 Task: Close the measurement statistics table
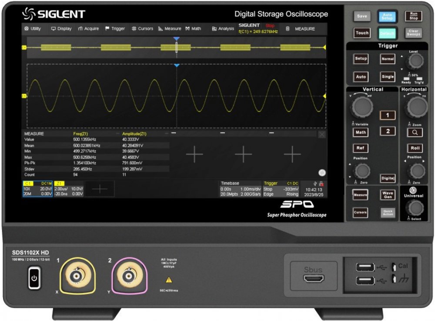(321, 135)
